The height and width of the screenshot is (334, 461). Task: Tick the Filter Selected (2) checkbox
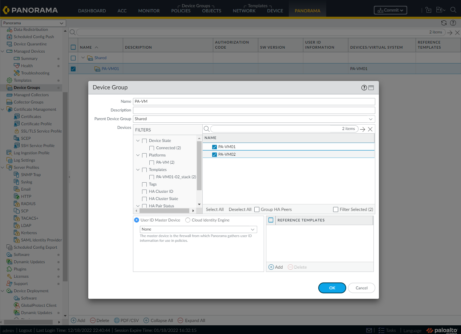[336, 209]
